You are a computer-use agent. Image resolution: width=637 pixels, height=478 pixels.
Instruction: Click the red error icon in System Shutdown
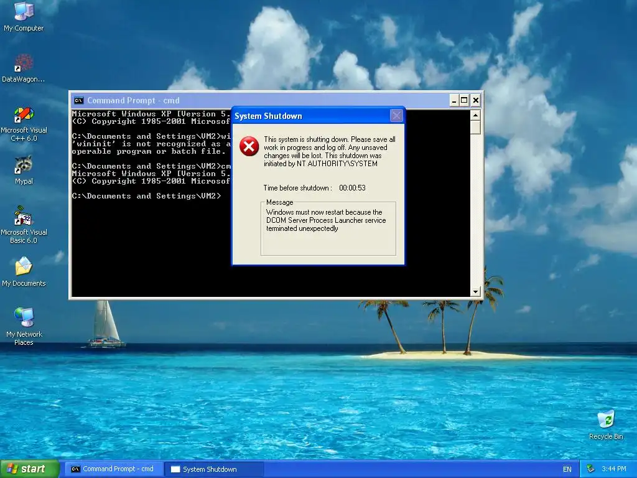click(249, 146)
